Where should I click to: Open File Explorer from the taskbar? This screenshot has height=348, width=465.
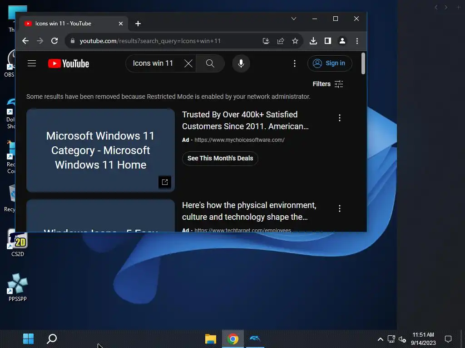point(211,339)
